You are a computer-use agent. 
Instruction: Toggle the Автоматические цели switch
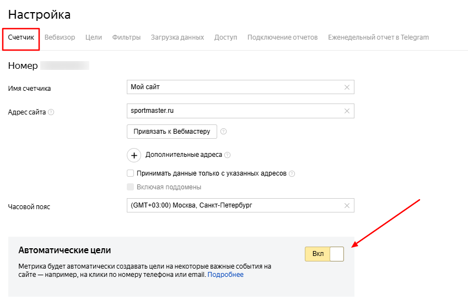324,254
